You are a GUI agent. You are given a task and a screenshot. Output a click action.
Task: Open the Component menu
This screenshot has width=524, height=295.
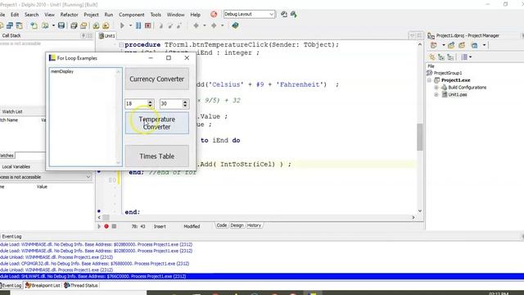coord(132,15)
